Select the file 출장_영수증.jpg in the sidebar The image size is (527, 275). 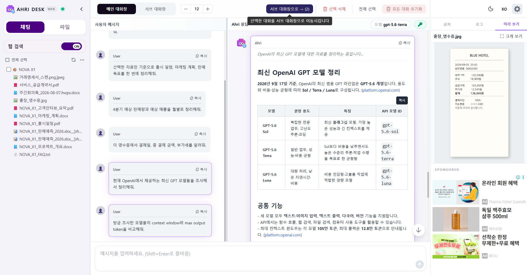point(33,100)
